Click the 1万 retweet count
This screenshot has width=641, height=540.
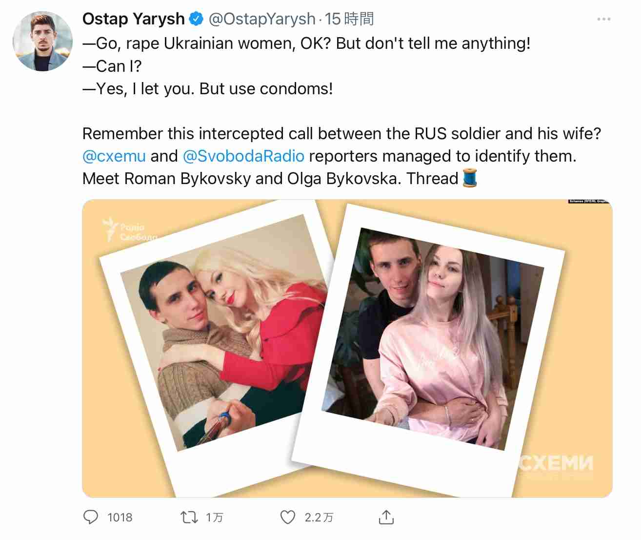pyautogui.click(x=214, y=518)
